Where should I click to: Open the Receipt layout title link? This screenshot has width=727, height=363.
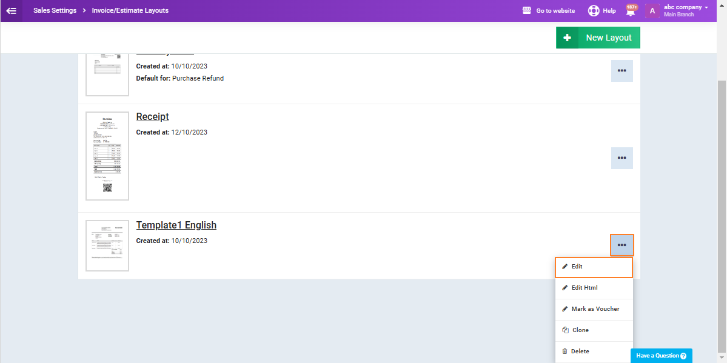[x=152, y=116]
